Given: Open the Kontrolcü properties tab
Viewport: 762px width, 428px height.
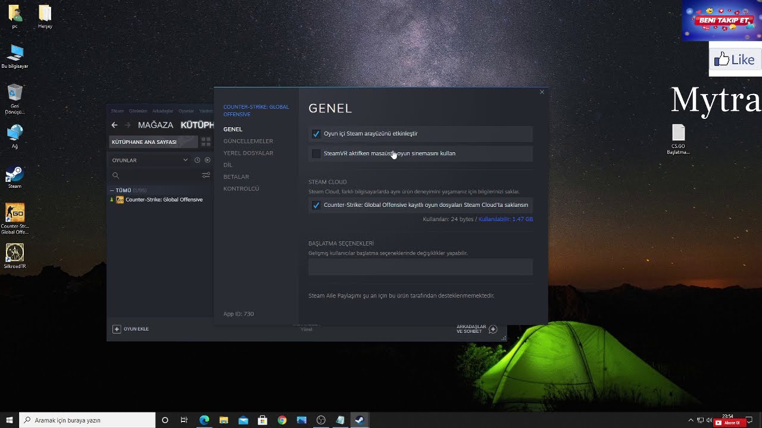Looking at the screenshot, I should (x=241, y=188).
